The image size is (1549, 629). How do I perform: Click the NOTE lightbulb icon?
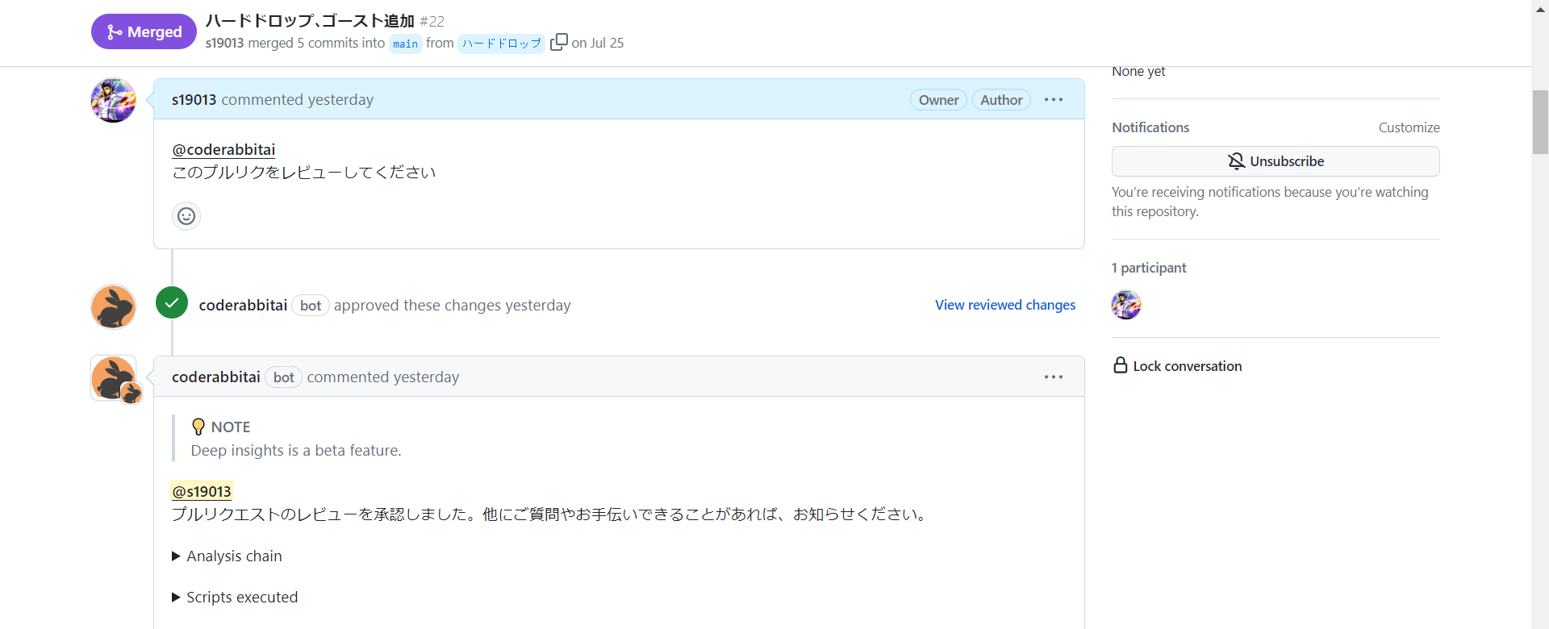[x=198, y=427]
